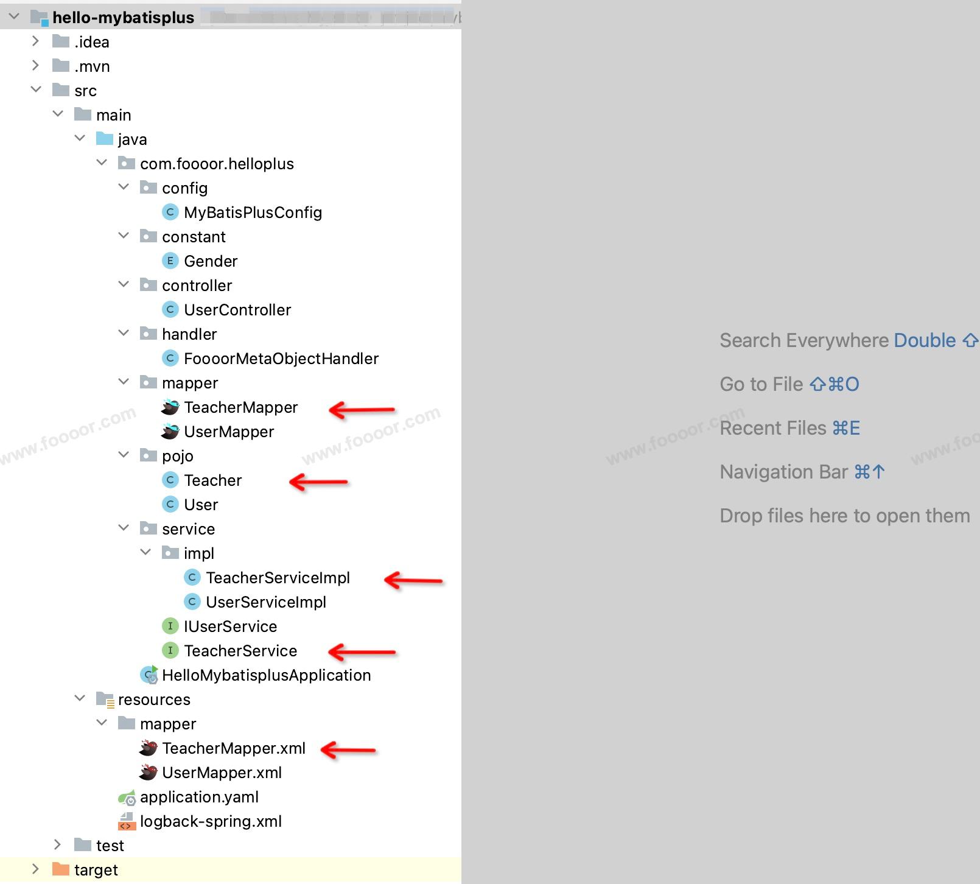Expand the test folder
This screenshot has height=884, width=980.
(57, 845)
